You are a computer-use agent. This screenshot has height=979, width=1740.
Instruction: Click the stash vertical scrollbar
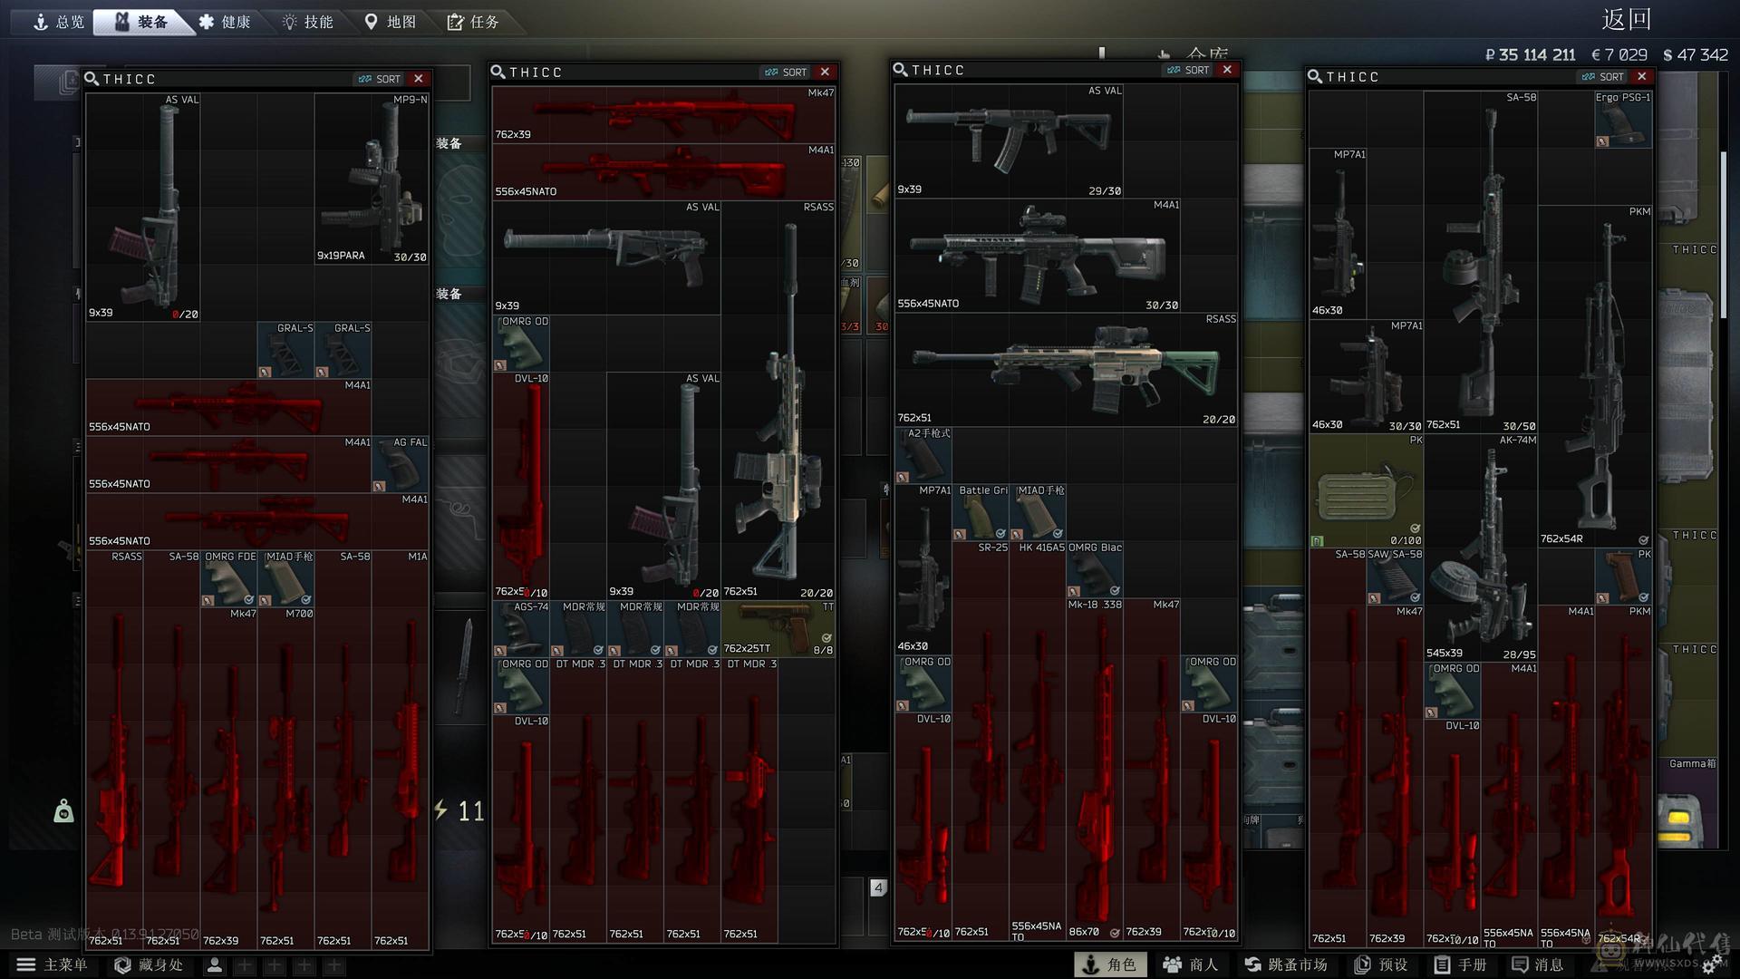coord(1724,236)
